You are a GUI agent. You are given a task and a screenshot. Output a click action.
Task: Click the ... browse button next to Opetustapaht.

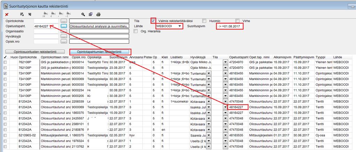(64, 26)
